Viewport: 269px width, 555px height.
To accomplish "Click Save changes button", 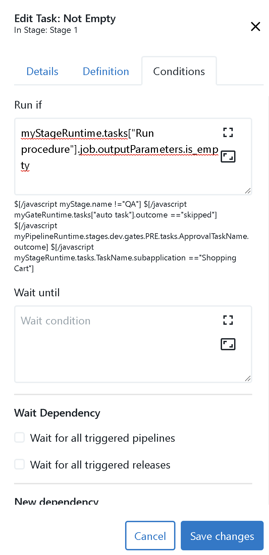I will coord(222,536).
